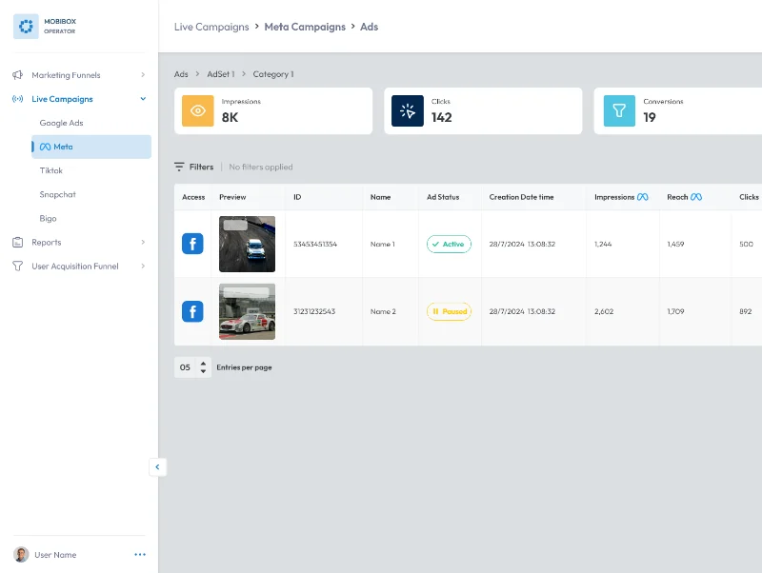Click the MOBIBOX operator logo
This screenshot has height=573, width=762.
coord(26,26)
